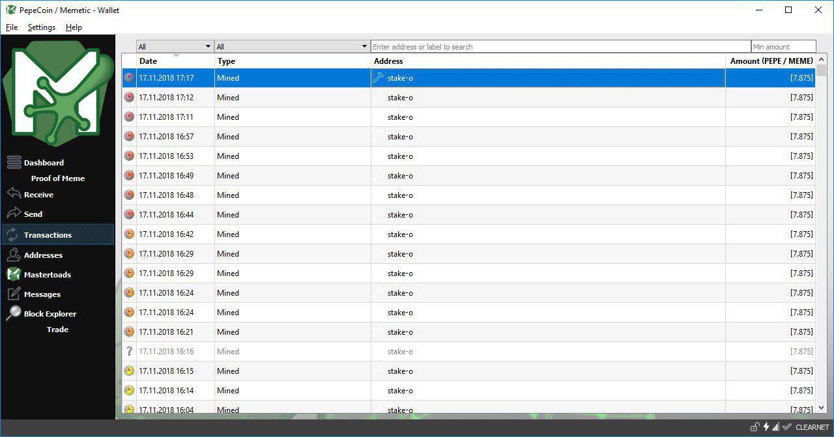The height and width of the screenshot is (437, 834).
Task: Focus the address or label search field
Action: 561,46
